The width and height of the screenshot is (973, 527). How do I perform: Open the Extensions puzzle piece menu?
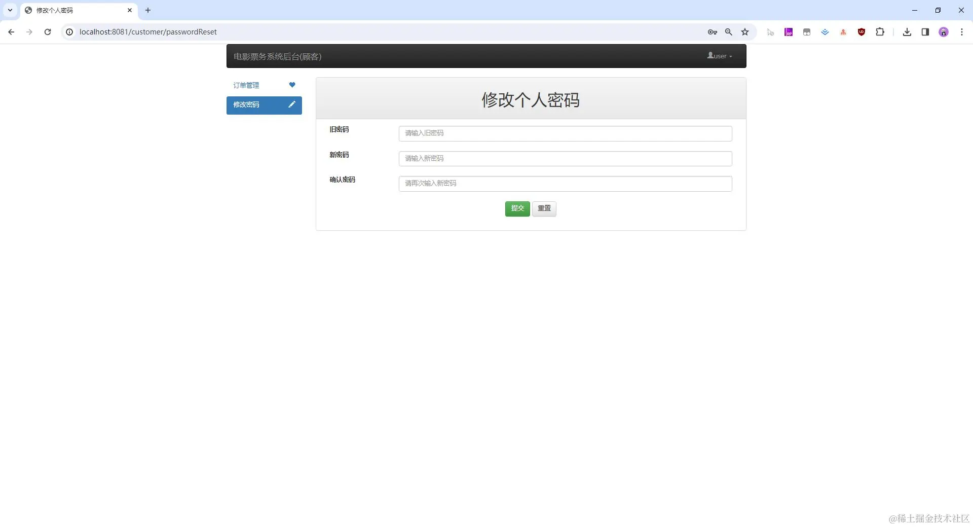tap(880, 32)
